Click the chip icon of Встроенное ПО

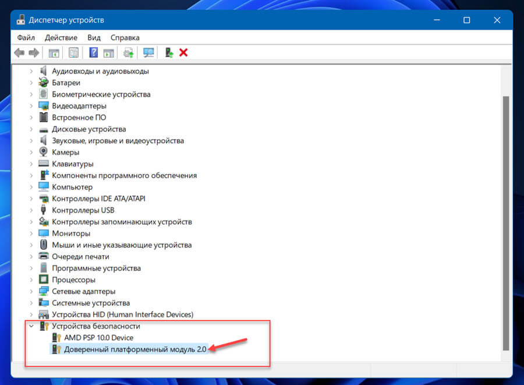44,117
